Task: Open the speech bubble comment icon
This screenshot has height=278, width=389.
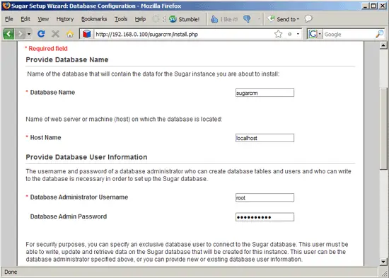Action: 308,18
